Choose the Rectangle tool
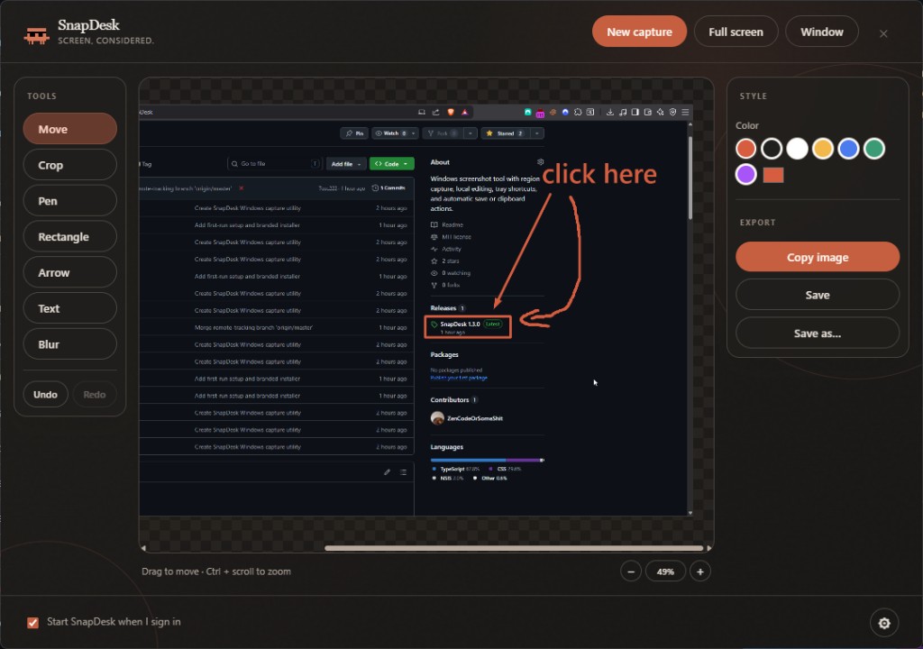 (x=70, y=237)
